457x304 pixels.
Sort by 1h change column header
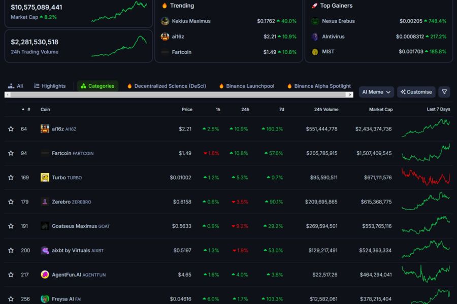pos(218,109)
